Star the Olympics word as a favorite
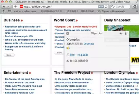The height and width of the screenshot is (94, 139). [121, 34]
